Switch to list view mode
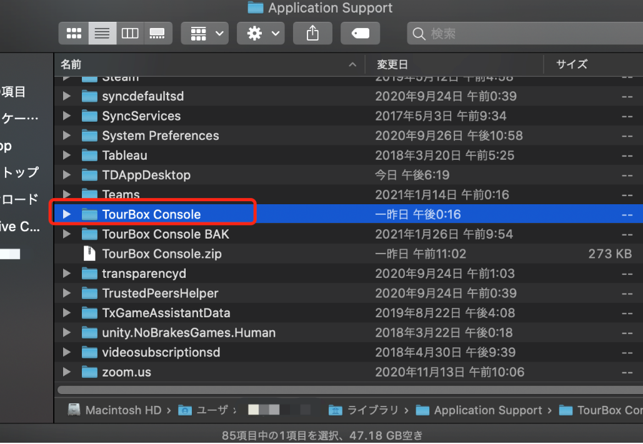This screenshot has width=643, height=444. (102, 33)
